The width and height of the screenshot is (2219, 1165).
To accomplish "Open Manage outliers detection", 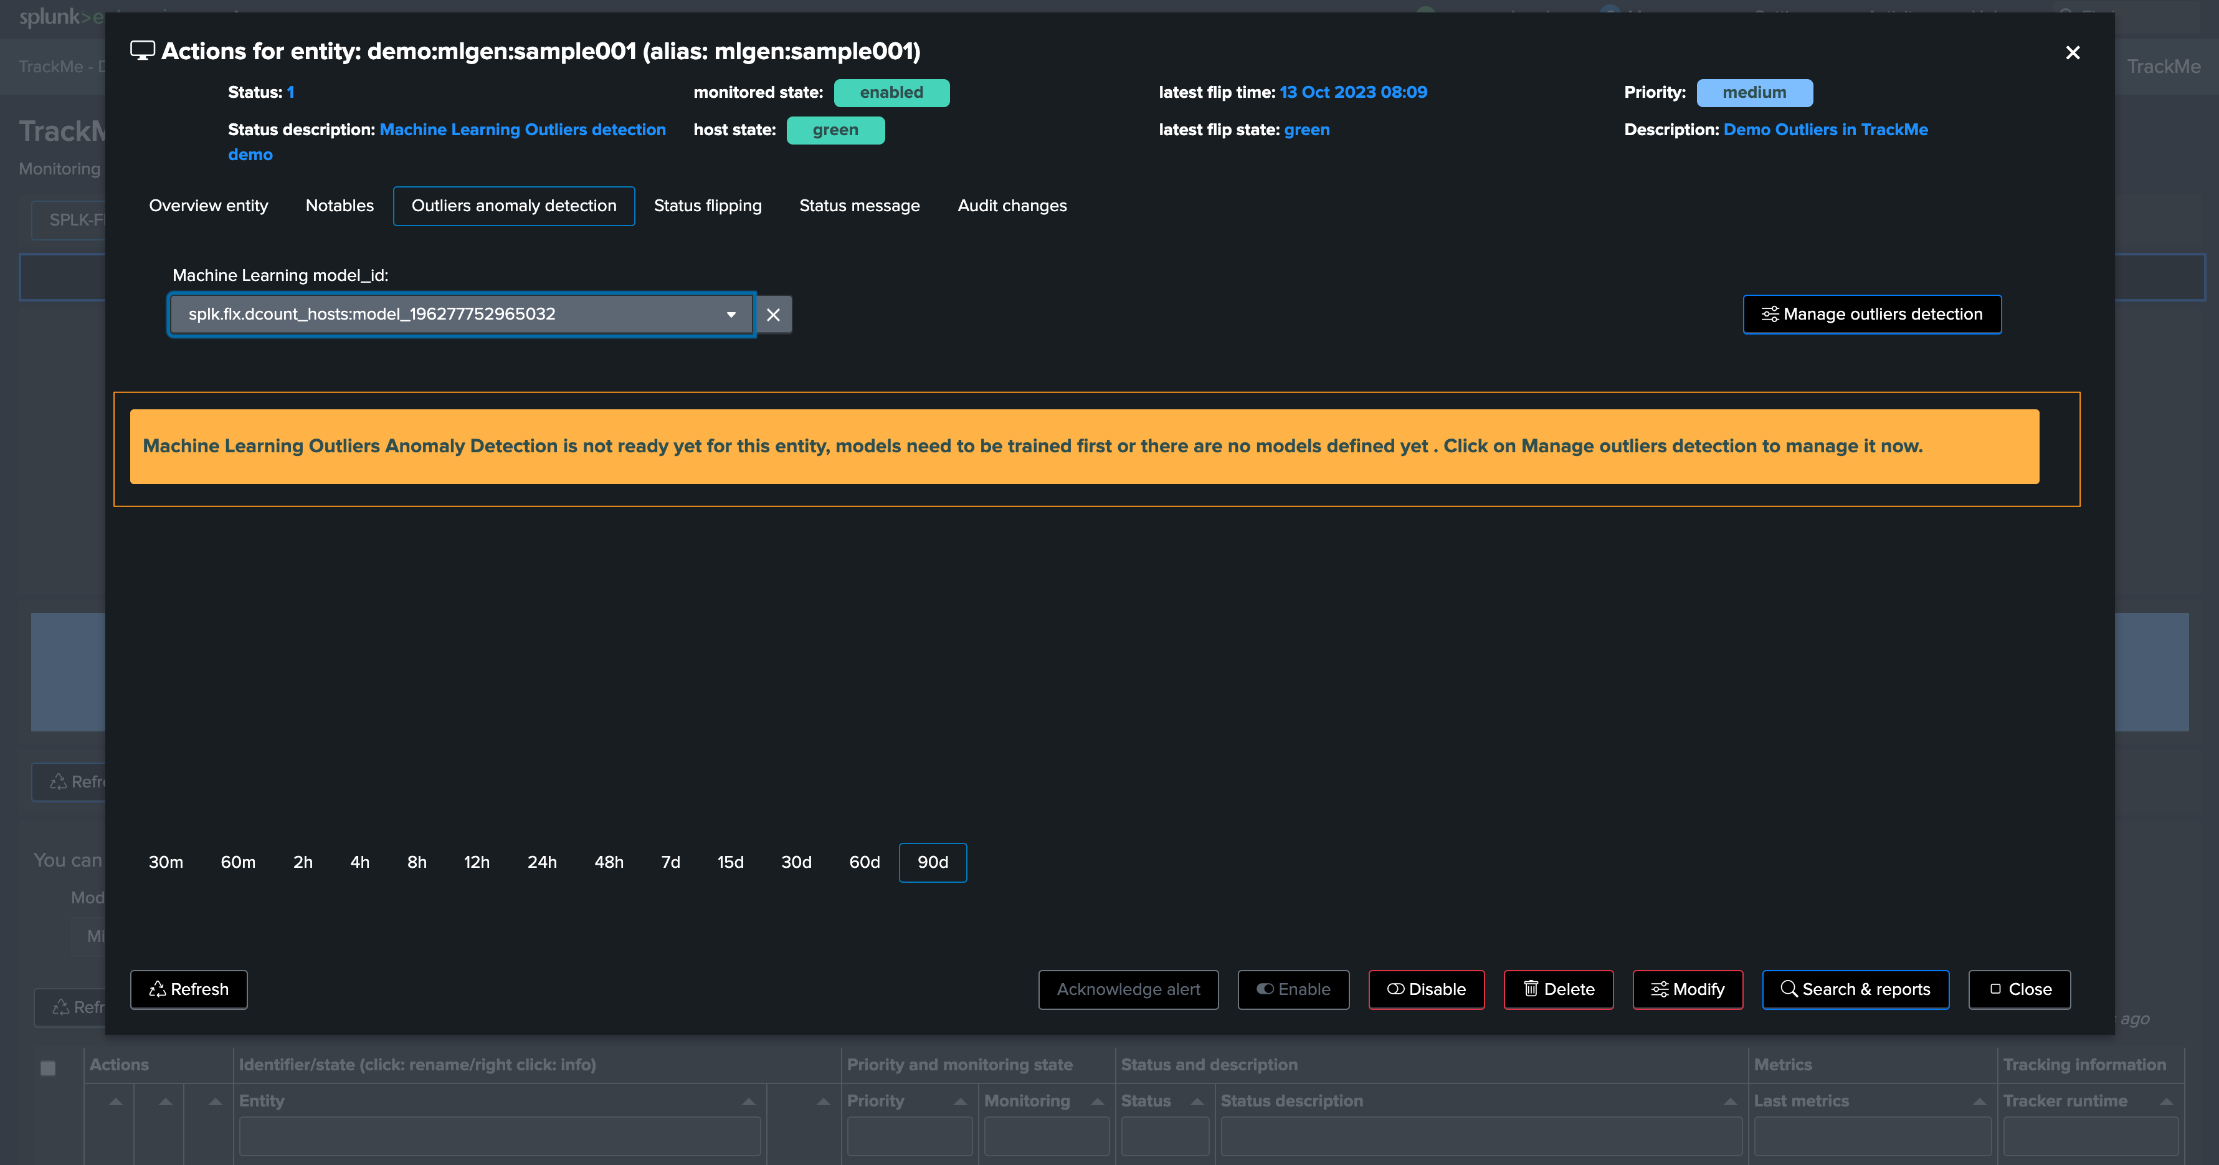I will pos(1872,315).
